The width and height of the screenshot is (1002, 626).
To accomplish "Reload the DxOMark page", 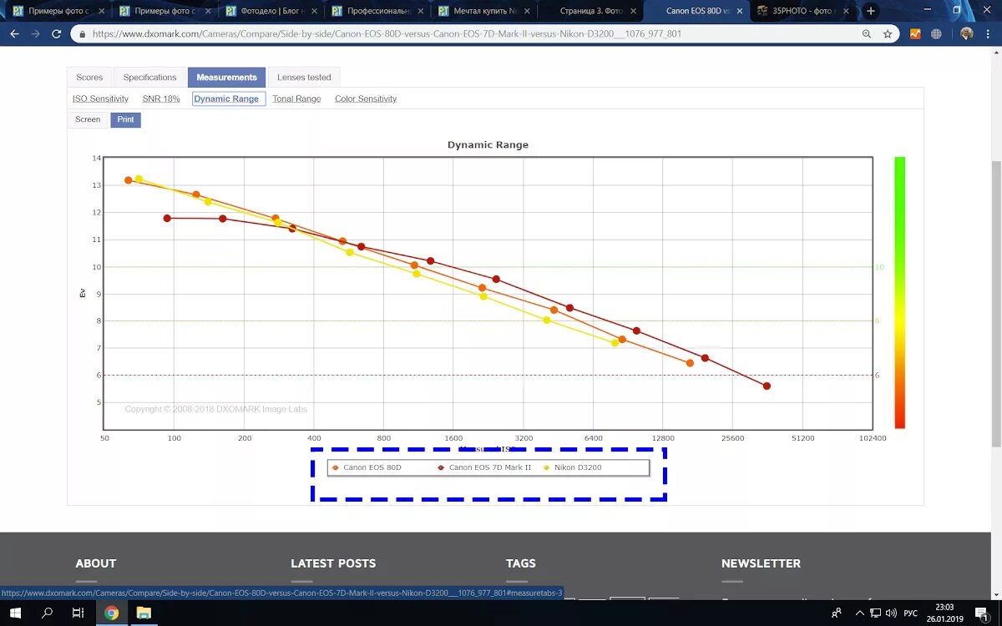I will [x=57, y=34].
